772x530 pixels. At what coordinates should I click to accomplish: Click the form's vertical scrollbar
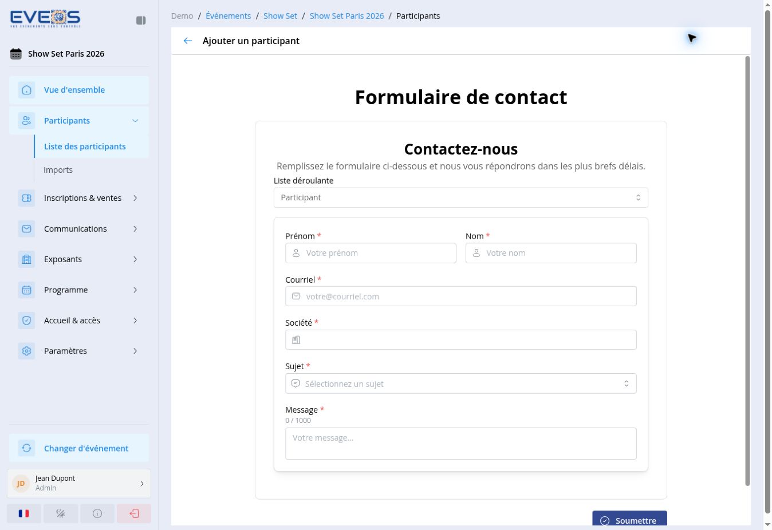point(747,271)
